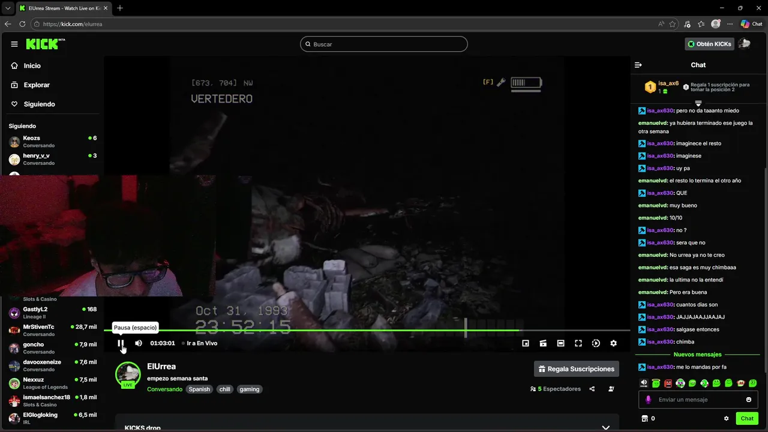
Task: Mute the stream volume speaker icon
Action: coord(139,343)
